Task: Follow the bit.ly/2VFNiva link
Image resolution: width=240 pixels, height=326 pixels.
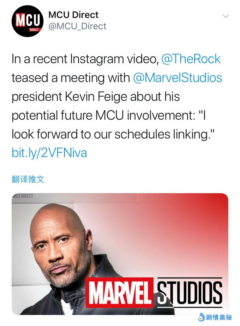Action: point(49,153)
